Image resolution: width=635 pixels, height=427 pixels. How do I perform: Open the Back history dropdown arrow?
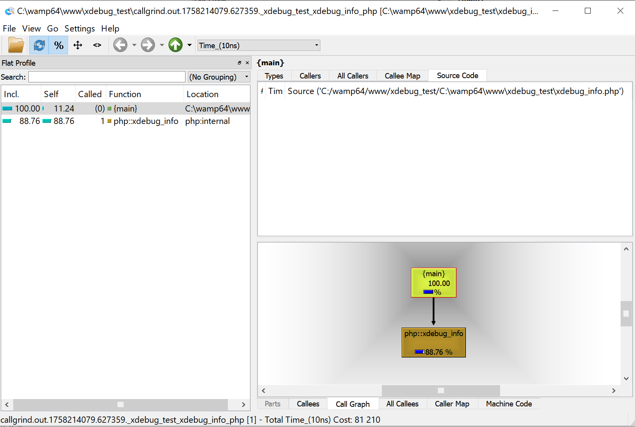tap(134, 45)
